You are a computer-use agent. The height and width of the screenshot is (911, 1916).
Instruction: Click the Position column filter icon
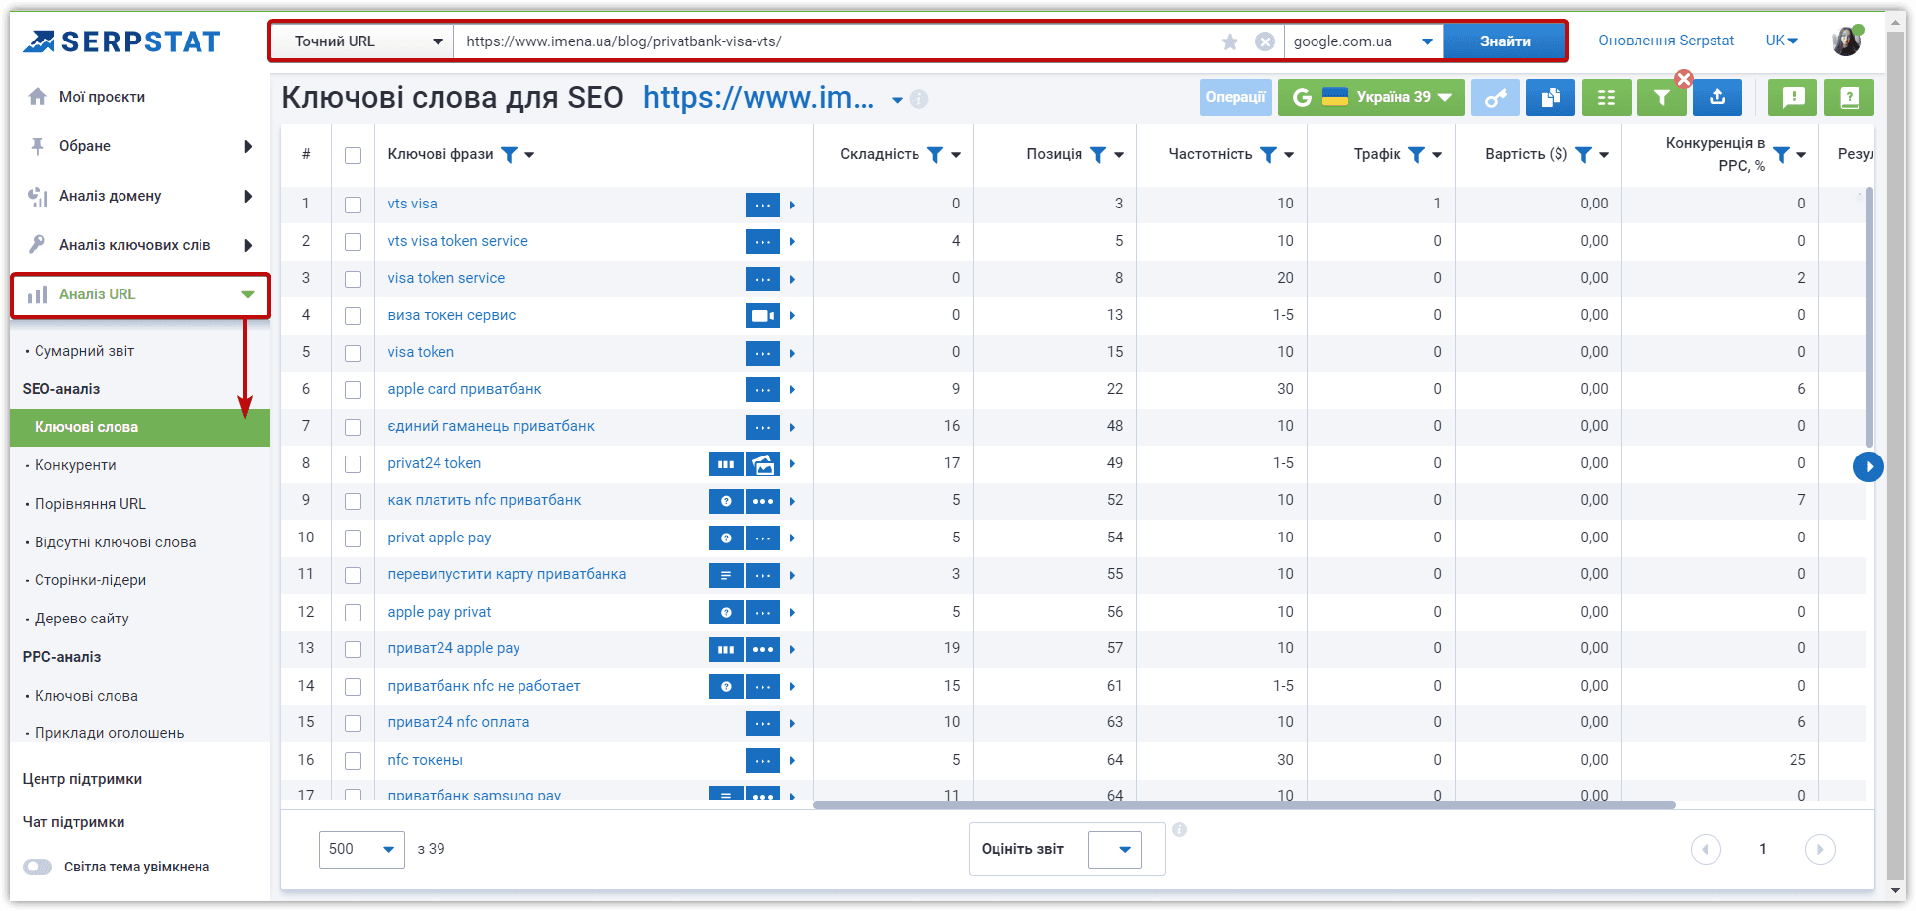(x=1098, y=154)
